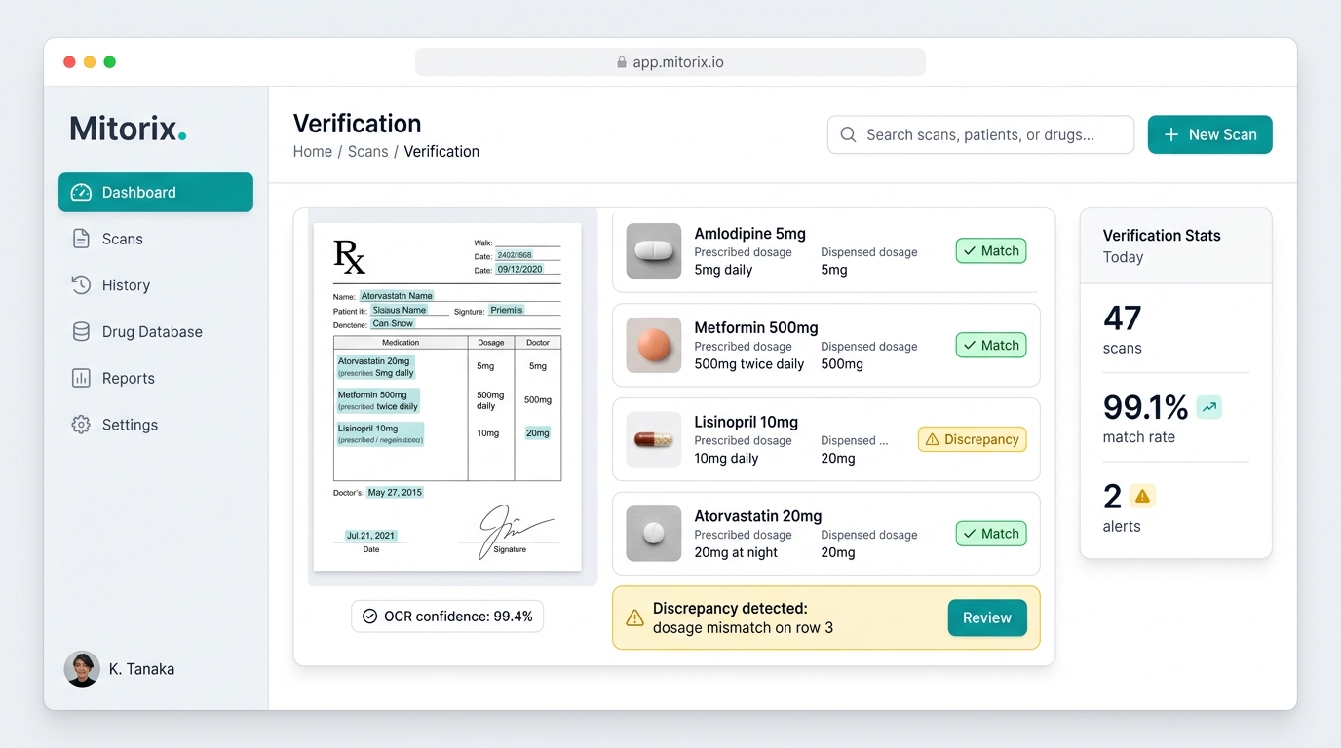Click the Review button in discrepancy banner
Viewport: 1341px width, 748px height.
click(986, 617)
